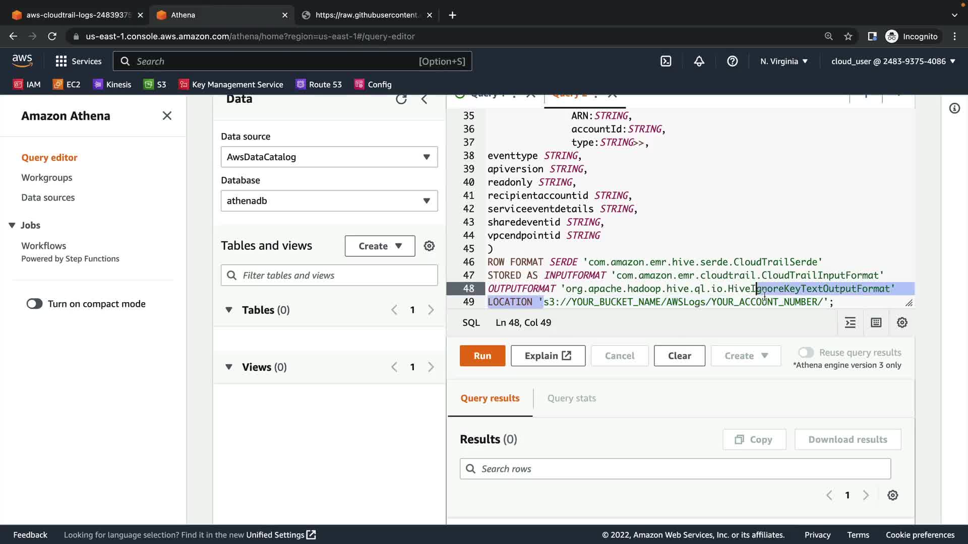This screenshot has width=968, height=544.
Task: Open the Data source AwsDataCatalog dropdown
Action: [x=329, y=157]
